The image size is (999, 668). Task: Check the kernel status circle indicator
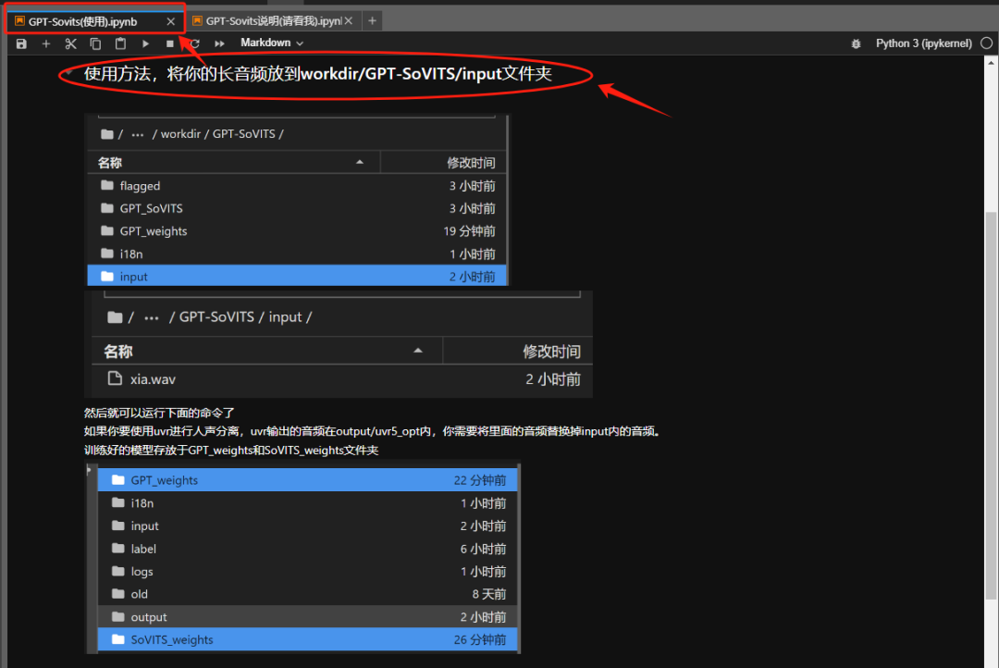[x=986, y=43]
